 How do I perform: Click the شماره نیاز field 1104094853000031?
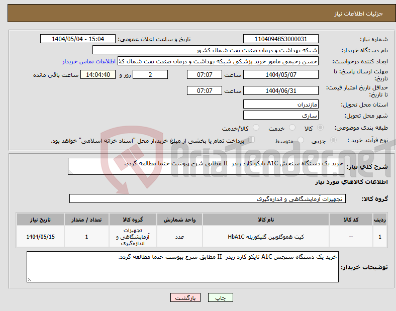click(280, 39)
